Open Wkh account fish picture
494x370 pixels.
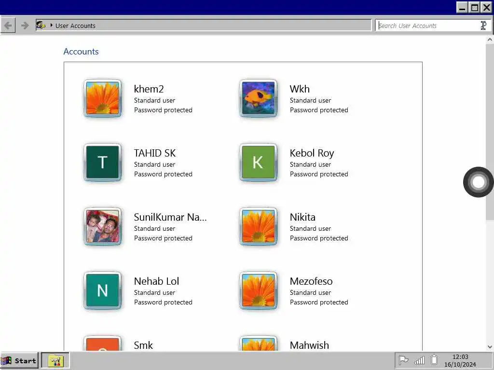[x=259, y=98]
